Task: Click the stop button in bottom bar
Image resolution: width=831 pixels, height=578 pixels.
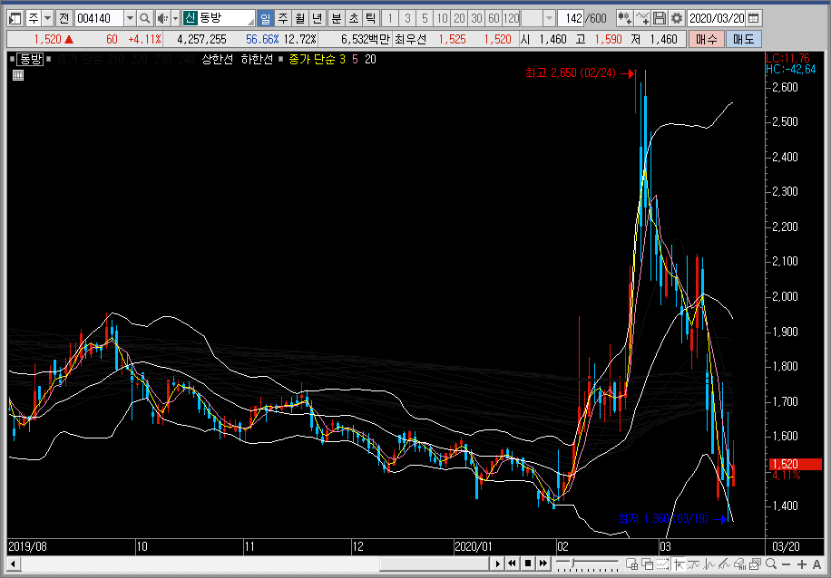Action: [528, 564]
